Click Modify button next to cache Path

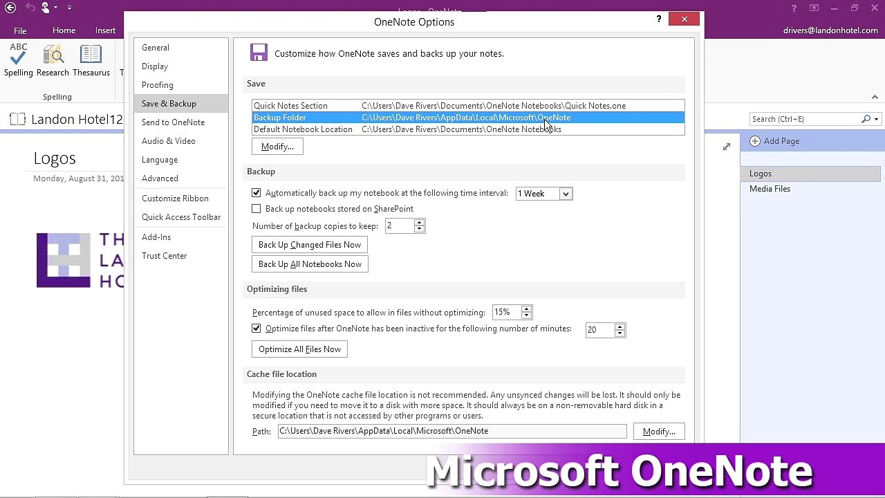click(x=659, y=432)
